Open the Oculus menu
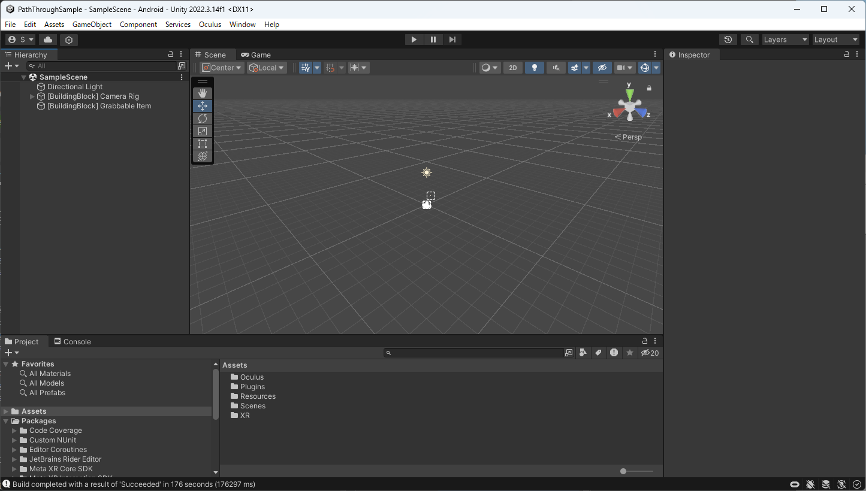The width and height of the screenshot is (866, 491). pos(210,25)
